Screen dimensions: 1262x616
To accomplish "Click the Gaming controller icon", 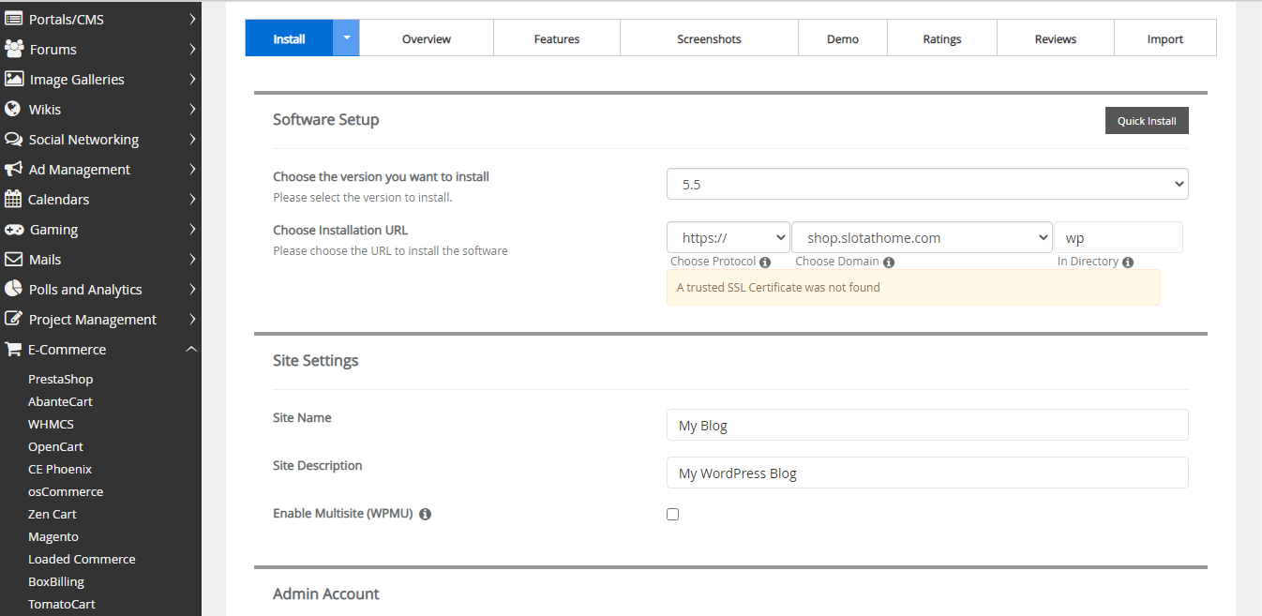I will coord(13,229).
